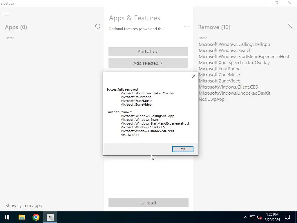Select Microsoft.Windows.CallingShellApp in Remove list
297x223 pixels.
(234, 44)
